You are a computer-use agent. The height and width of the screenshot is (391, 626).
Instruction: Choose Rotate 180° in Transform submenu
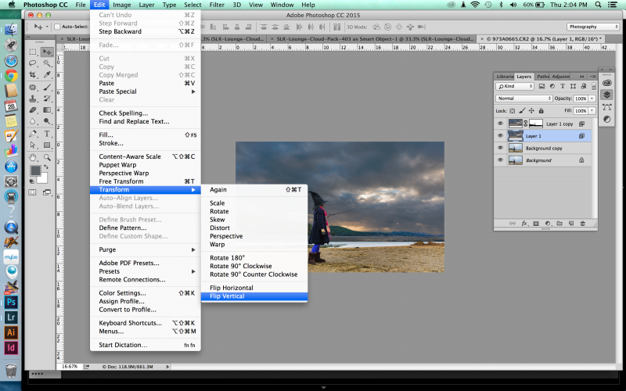point(254,258)
